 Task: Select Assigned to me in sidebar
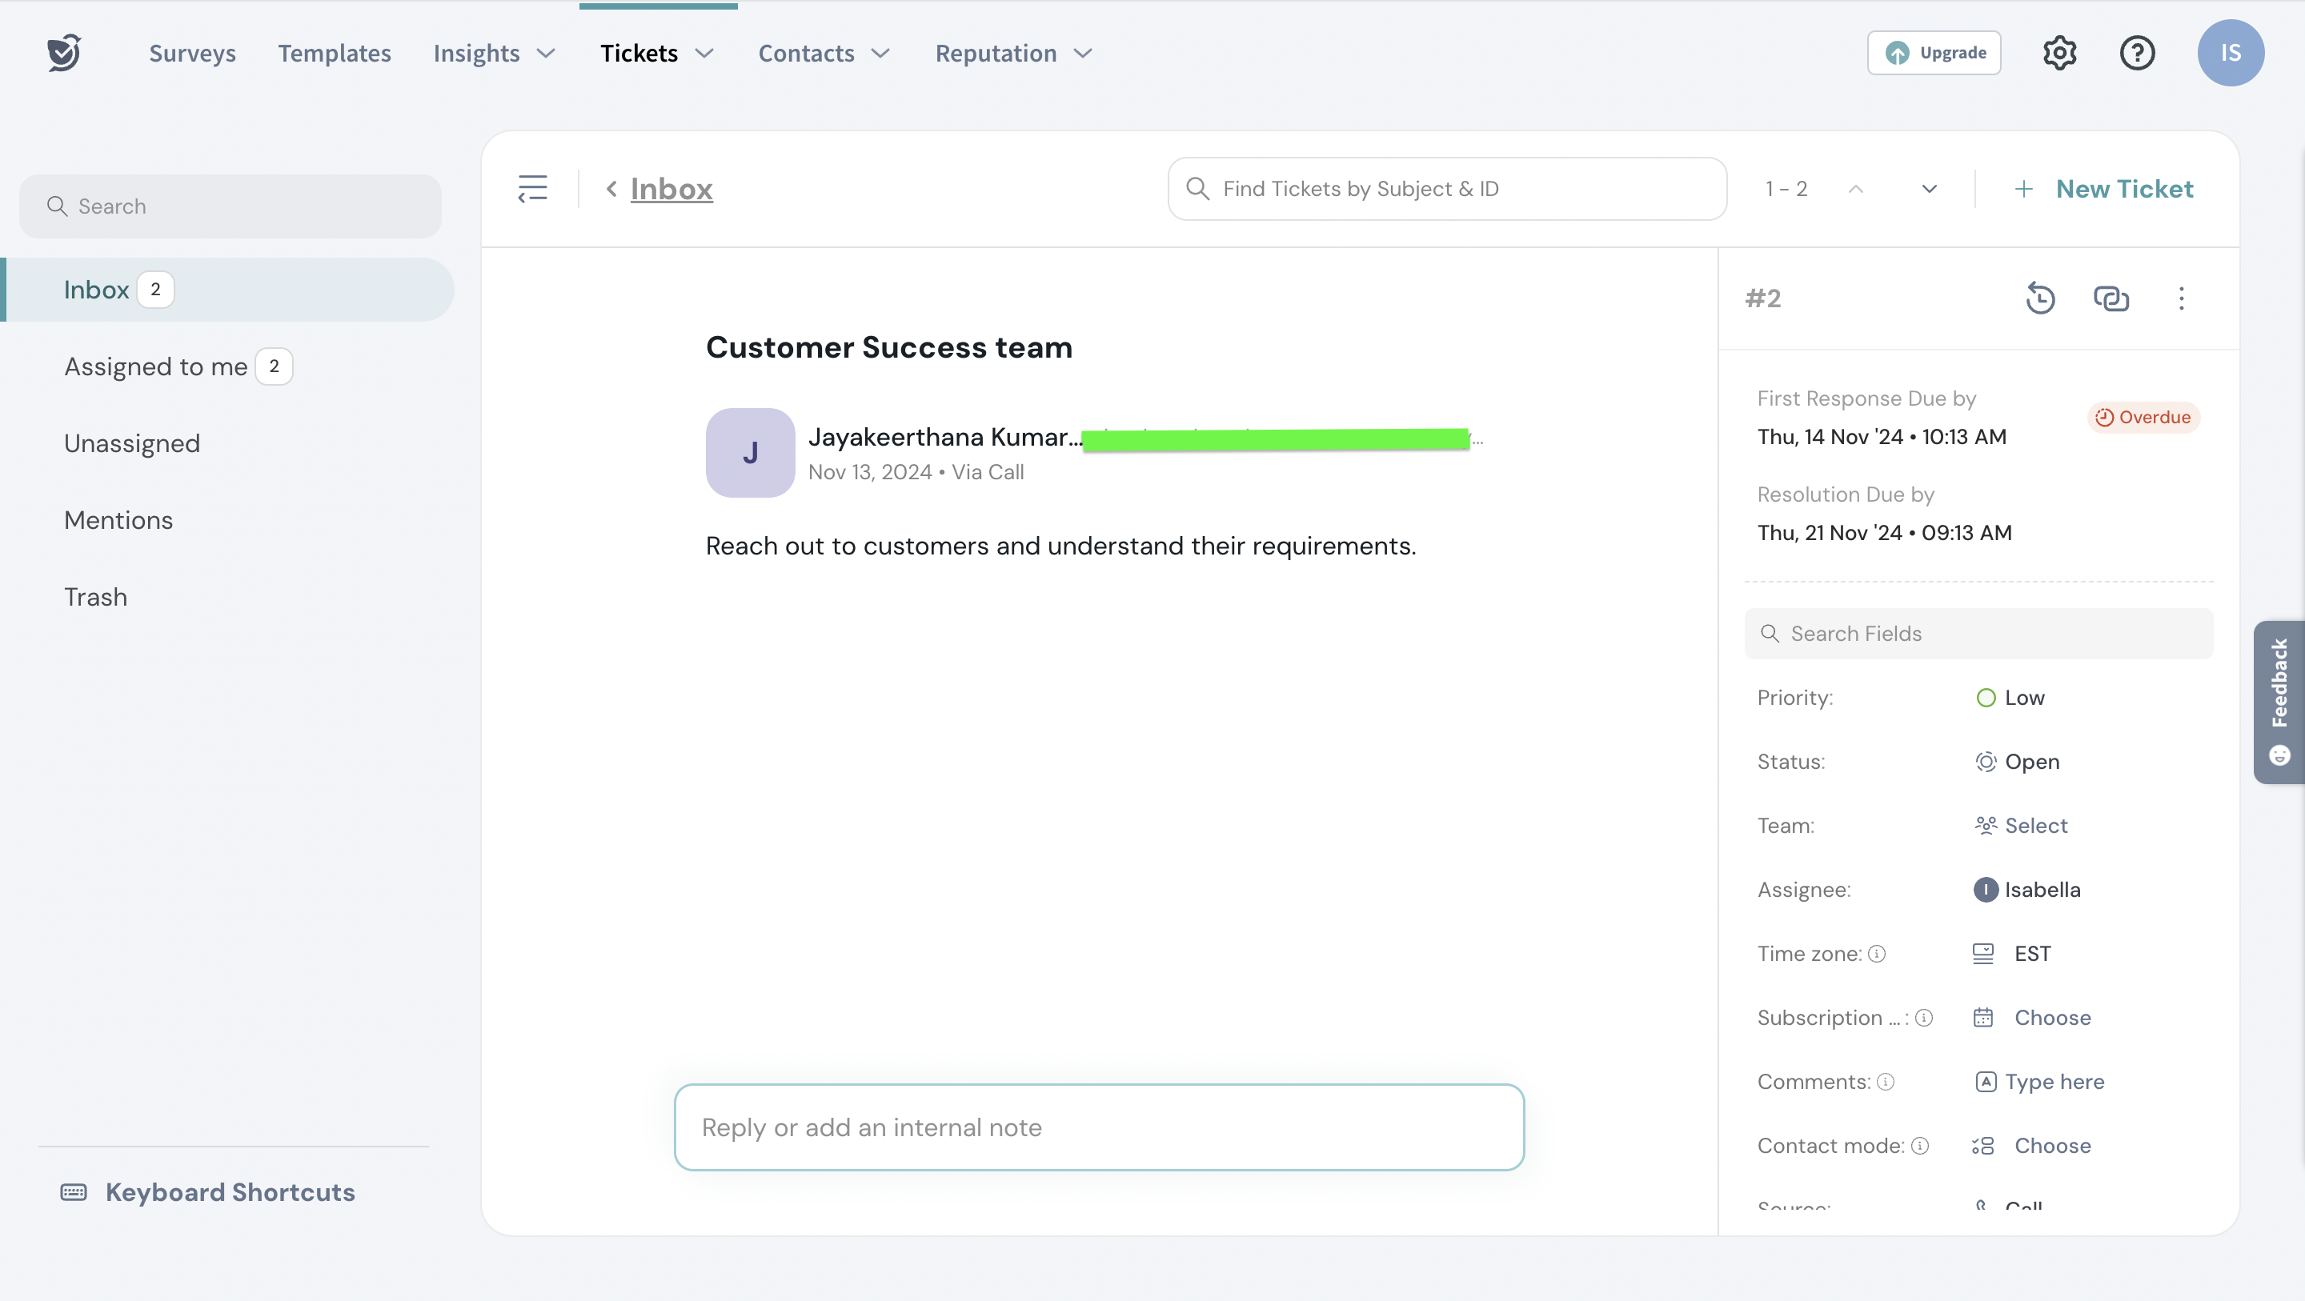[x=157, y=367]
